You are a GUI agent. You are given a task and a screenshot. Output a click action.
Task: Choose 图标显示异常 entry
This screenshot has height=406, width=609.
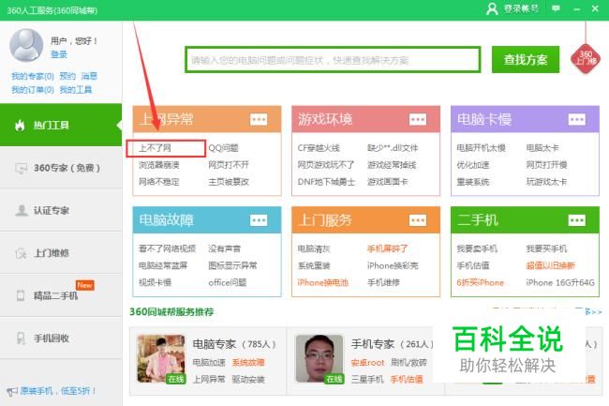232,265
